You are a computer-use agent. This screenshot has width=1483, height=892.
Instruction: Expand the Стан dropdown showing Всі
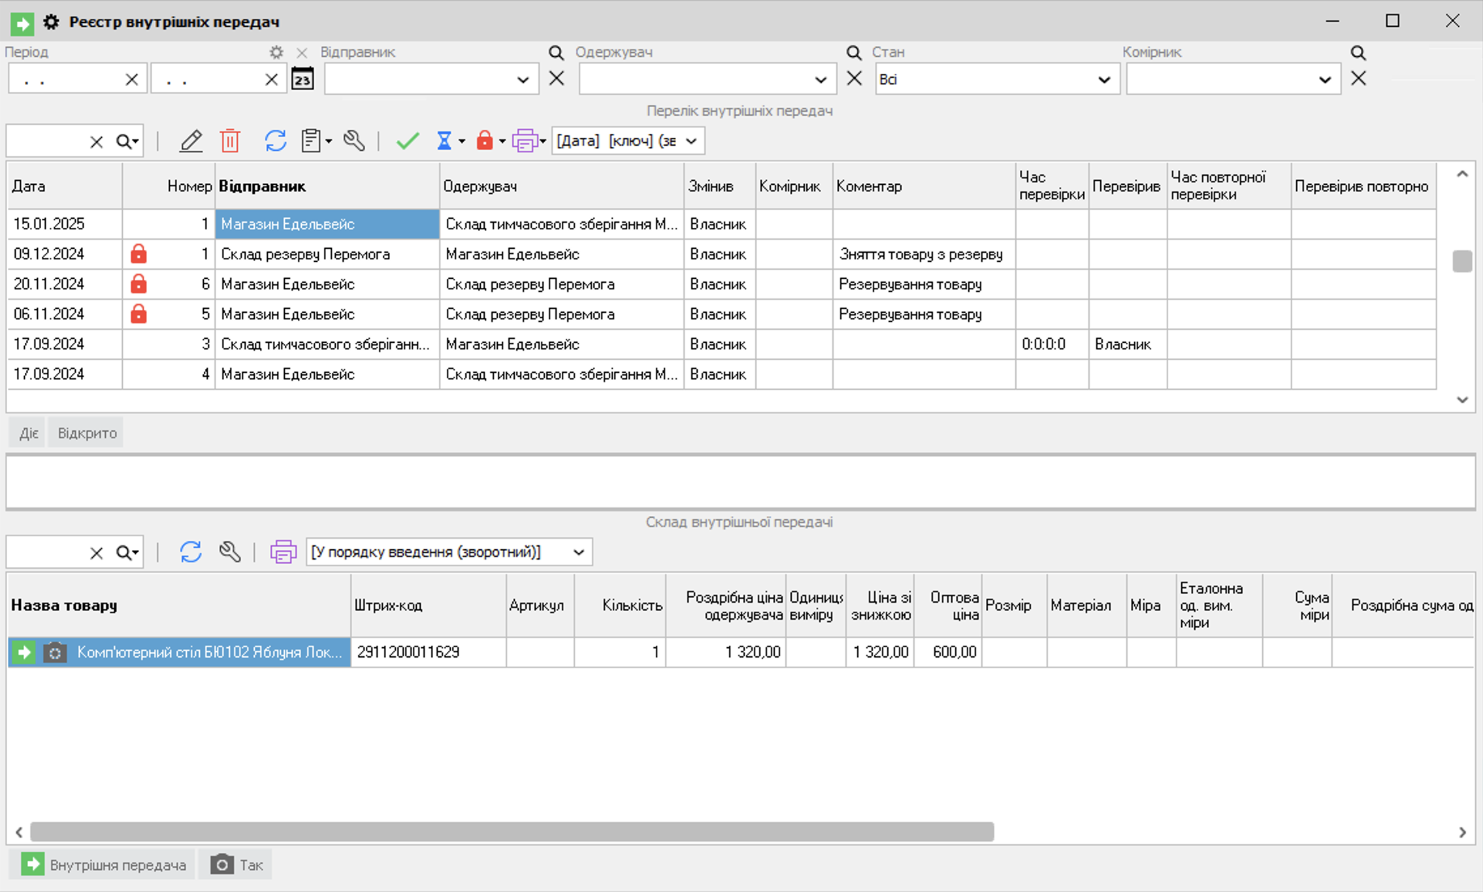coord(1103,80)
